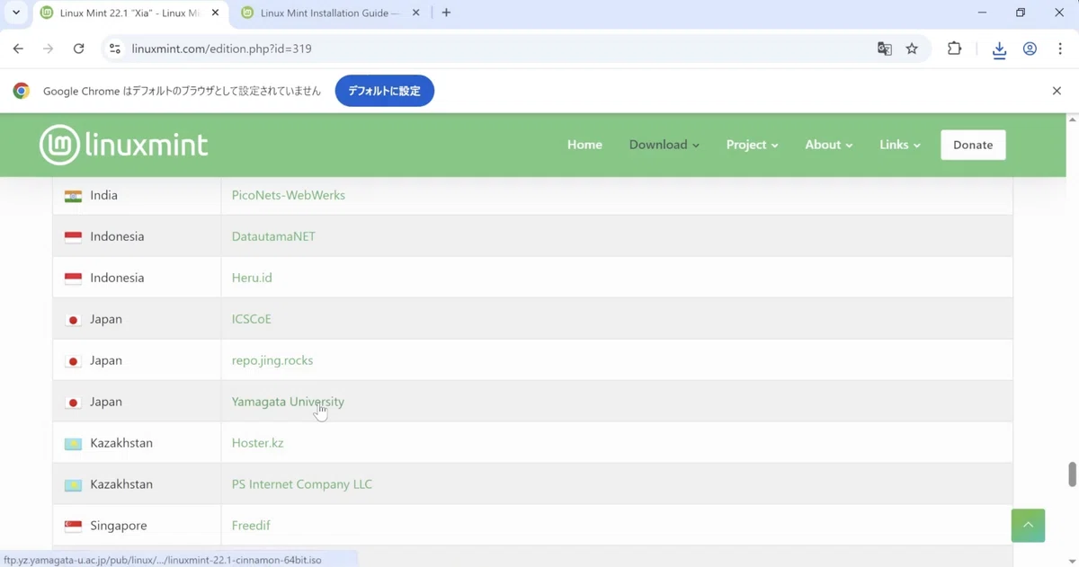1079x567 pixels.
Task: Open a new tab with plus icon
Action: pos(446,13)
